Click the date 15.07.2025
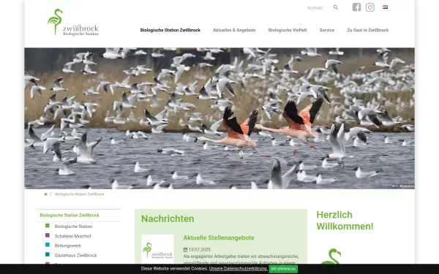Screen dimensions: 439x274 coord(199,250)
